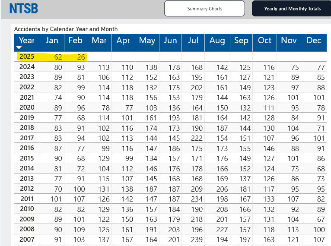Select the 2019 year row label
Viewport: 331px width, 246px height.
27,118
